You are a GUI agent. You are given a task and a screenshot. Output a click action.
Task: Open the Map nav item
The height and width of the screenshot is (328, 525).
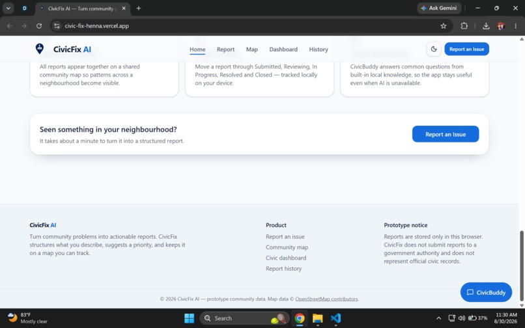coord(252,49)
